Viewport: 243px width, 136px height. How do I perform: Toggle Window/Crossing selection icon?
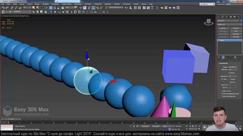click(x=46, y=8)
